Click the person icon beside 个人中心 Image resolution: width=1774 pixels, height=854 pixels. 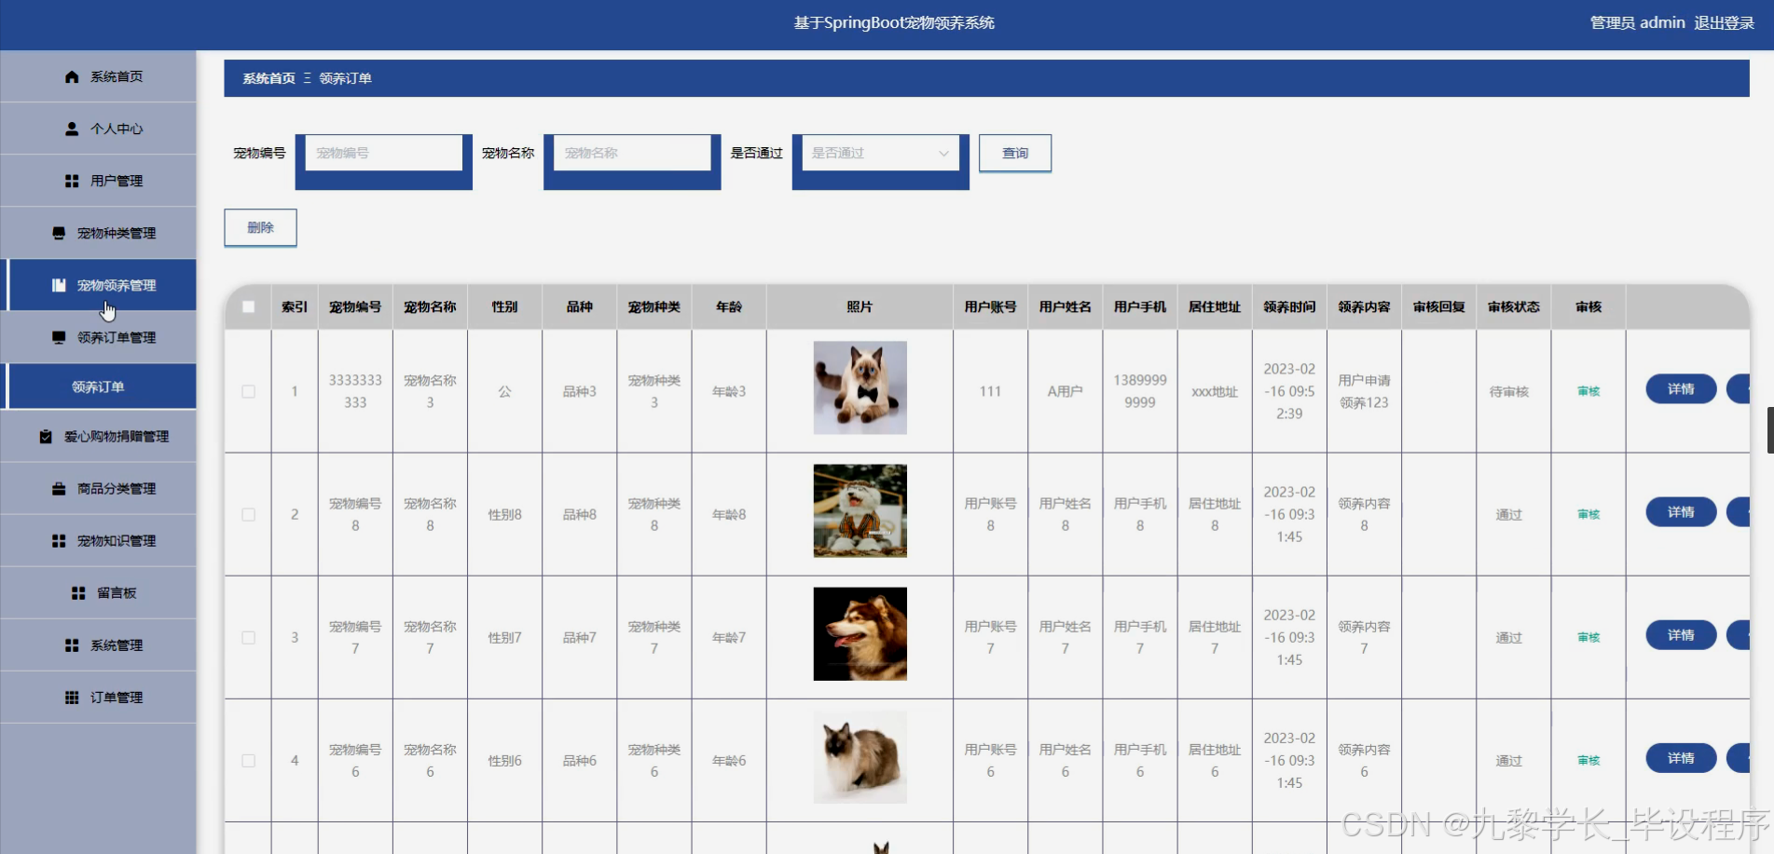[72, 129]
